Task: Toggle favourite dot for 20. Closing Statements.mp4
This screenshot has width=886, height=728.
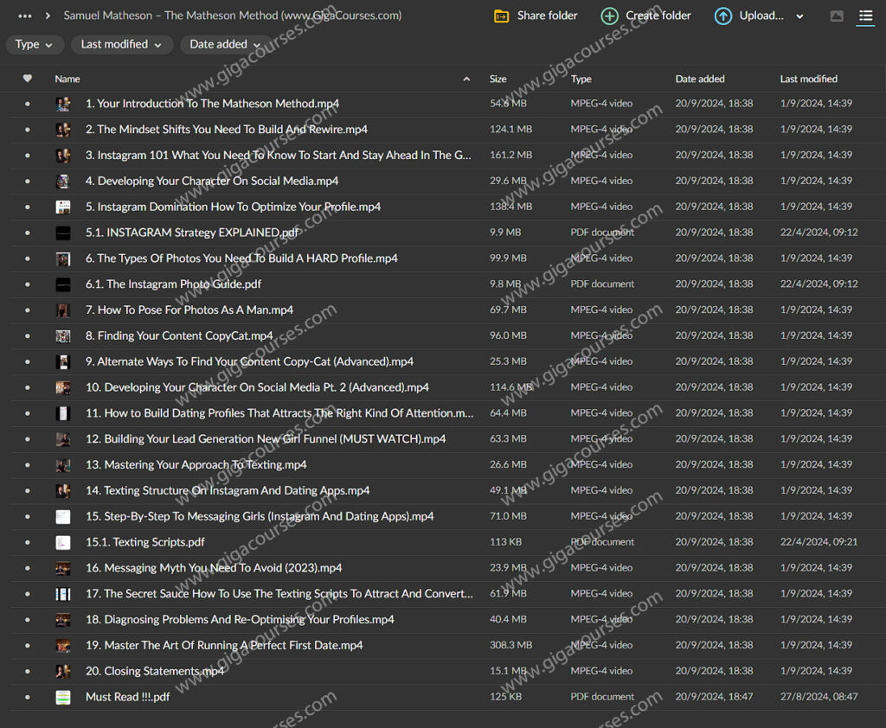Action: pos(27,671)
